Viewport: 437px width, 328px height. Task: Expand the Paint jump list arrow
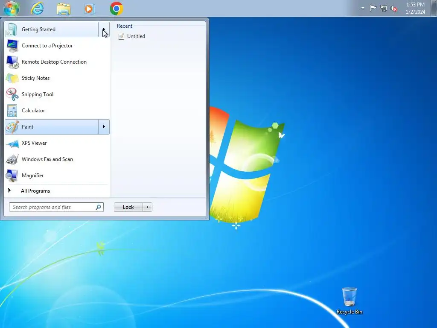[x=104, y=127]
